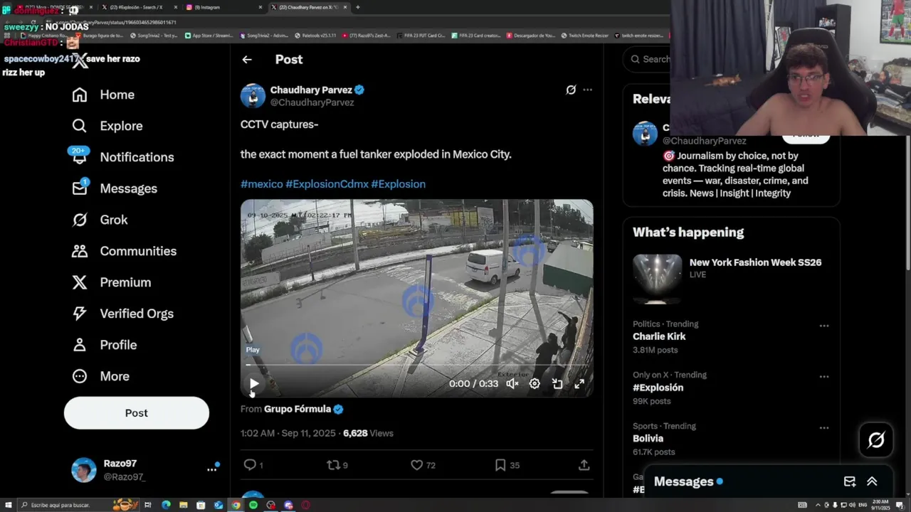Unmute the video audio

coord(512,384)
